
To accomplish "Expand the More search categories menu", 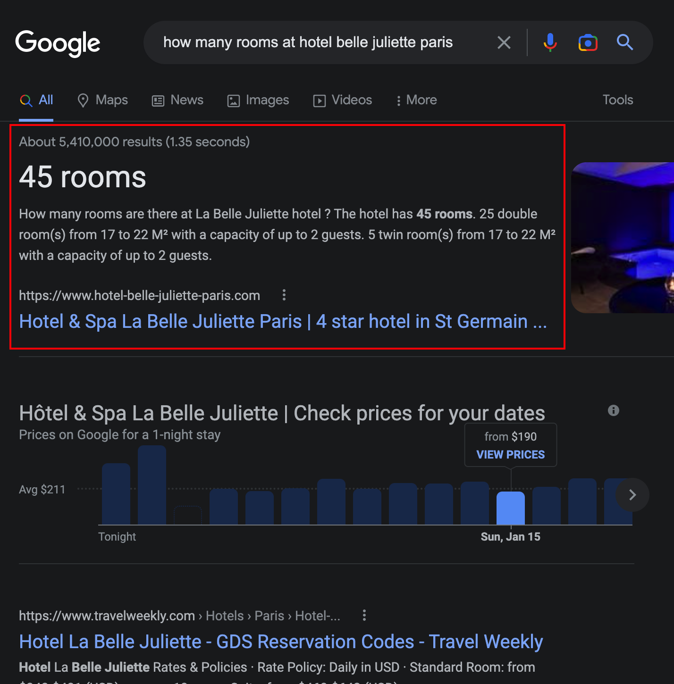I will (416, 100).
